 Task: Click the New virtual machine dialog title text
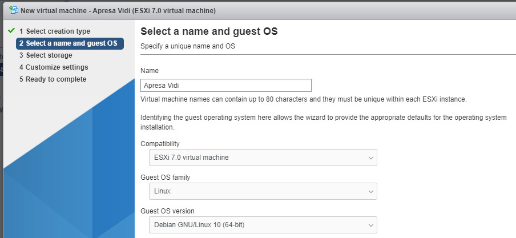pyautogui.click(x=118, y=10)
